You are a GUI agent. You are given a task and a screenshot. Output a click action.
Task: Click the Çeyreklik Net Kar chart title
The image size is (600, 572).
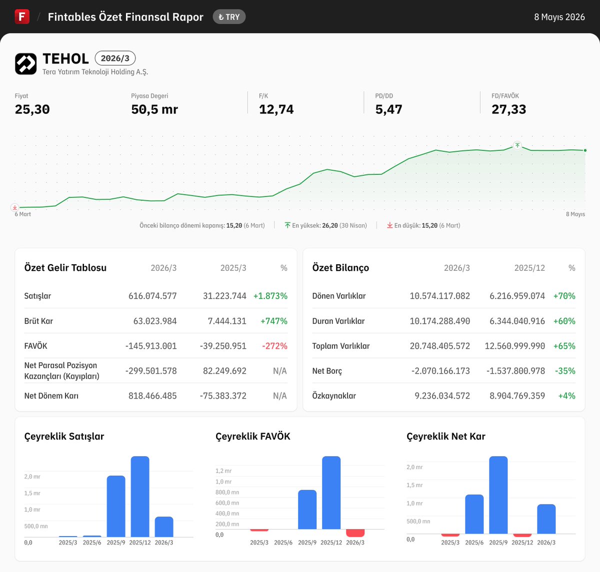coord(446,436)
